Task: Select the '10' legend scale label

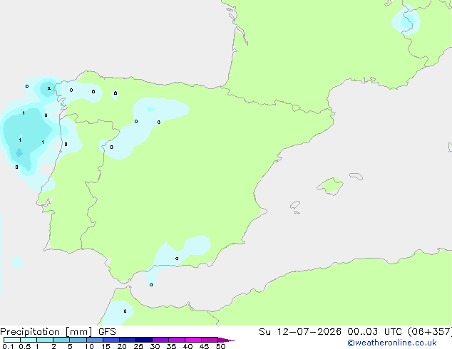Action: 89,346
